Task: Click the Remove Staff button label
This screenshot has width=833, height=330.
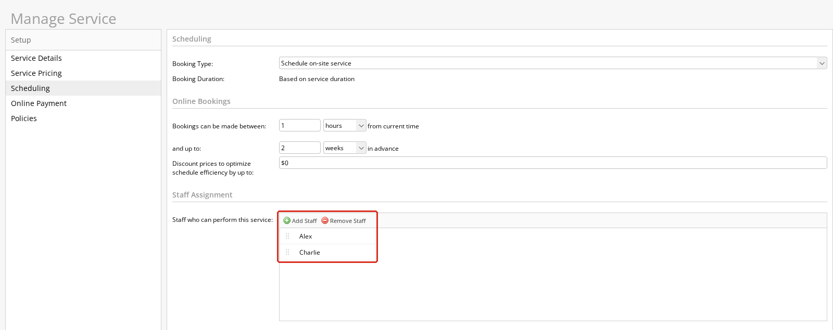Action: tap(348, 221)
